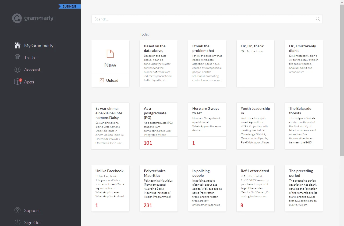Click the 101 alerts count

[x=148, y=143]
